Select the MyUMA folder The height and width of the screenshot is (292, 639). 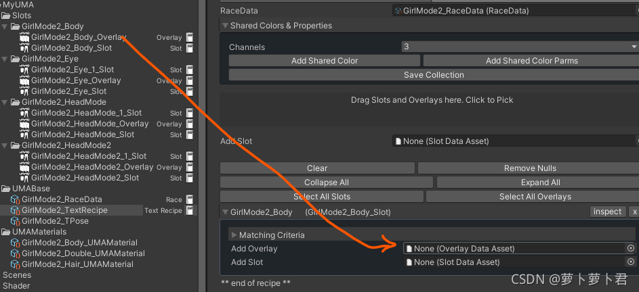[18, 5]
